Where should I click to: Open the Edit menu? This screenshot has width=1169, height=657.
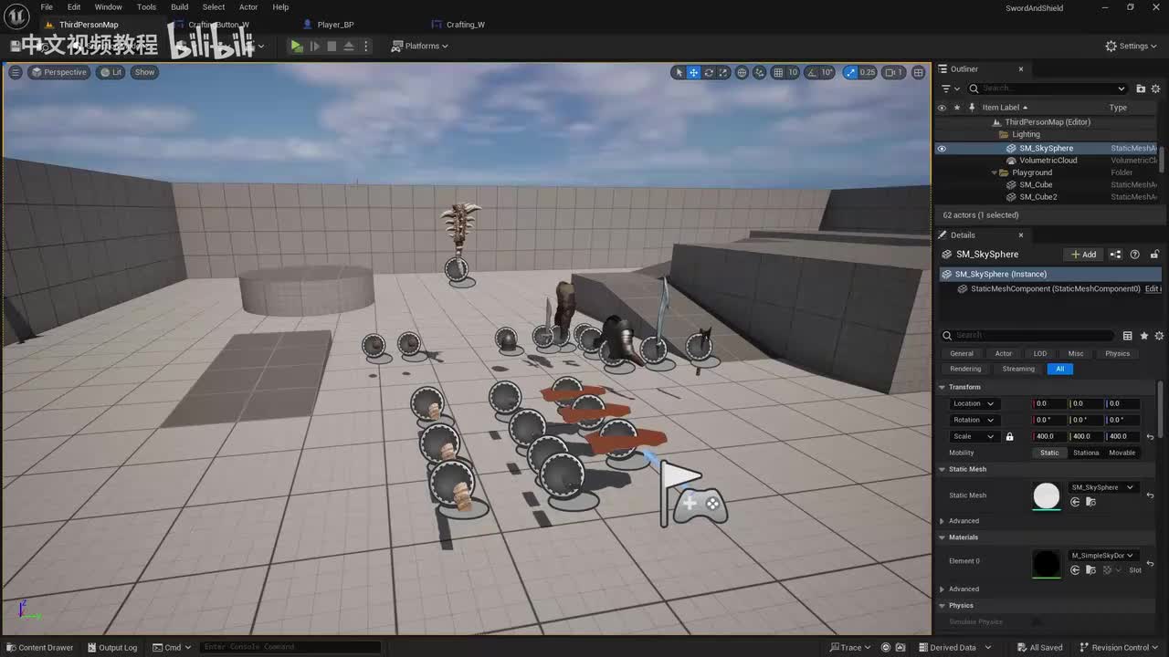pyautogui.click(x=74, y=7)
